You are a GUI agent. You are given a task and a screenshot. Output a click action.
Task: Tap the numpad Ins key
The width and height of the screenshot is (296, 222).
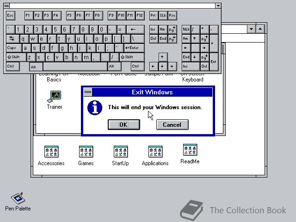tap(191, 67)
